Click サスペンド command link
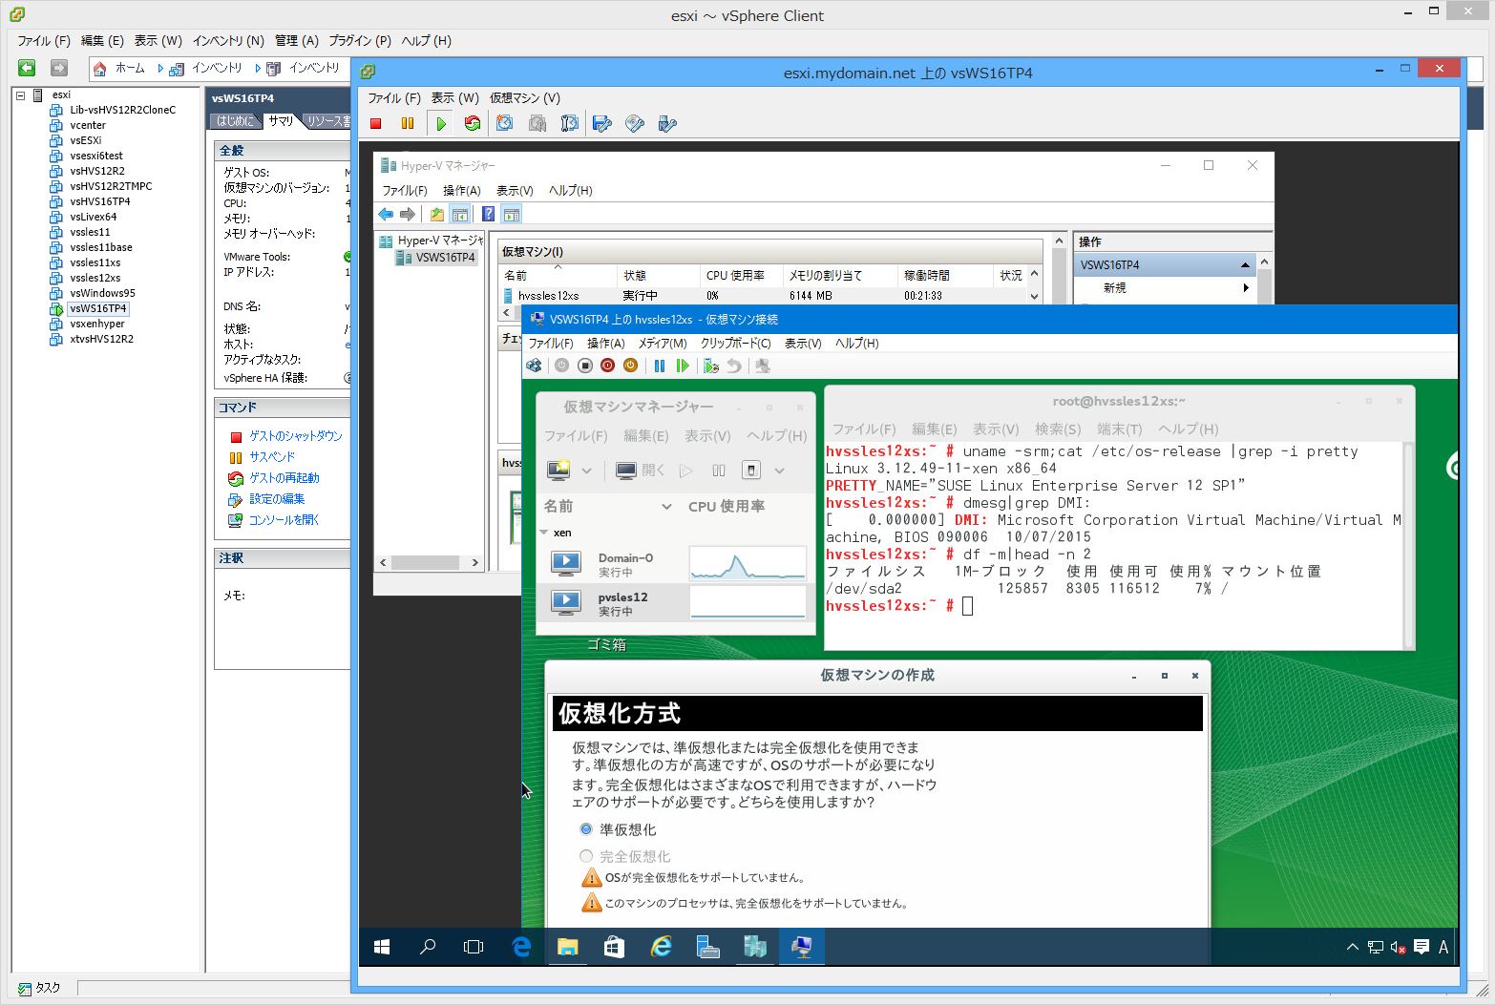1496x1005 pixels. (272, 457)
